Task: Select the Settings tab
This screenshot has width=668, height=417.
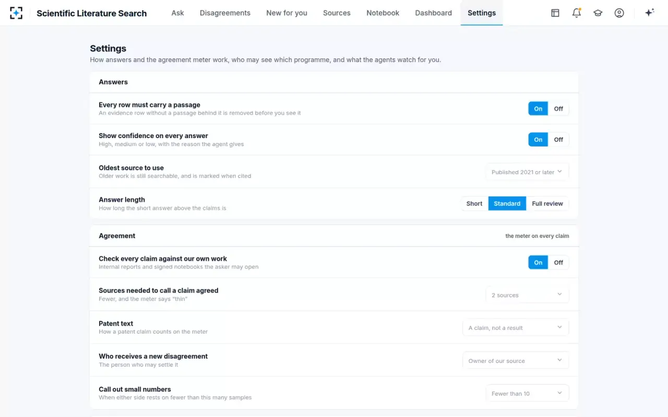Action: (482, 13)
